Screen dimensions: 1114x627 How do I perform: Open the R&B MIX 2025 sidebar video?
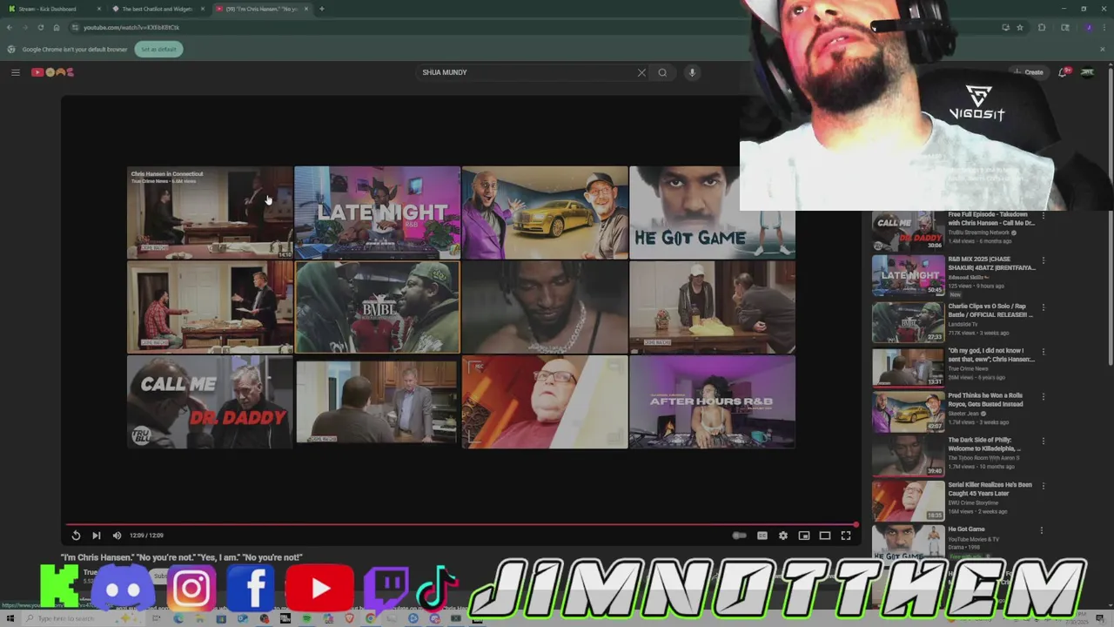pyautogui.click(x=991, y=263)
